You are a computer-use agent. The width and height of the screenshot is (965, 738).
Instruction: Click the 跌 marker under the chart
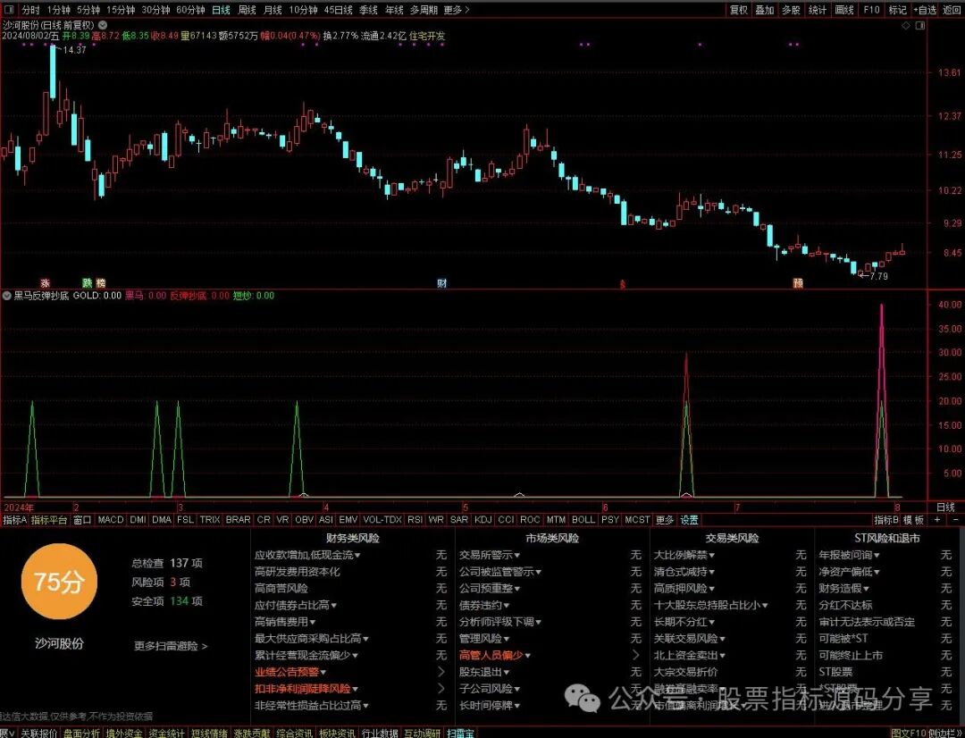click(x=88, y=283)
